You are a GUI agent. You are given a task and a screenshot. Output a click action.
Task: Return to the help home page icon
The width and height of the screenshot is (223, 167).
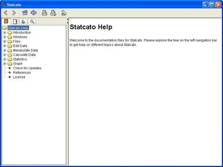click(x=25, y=13)
